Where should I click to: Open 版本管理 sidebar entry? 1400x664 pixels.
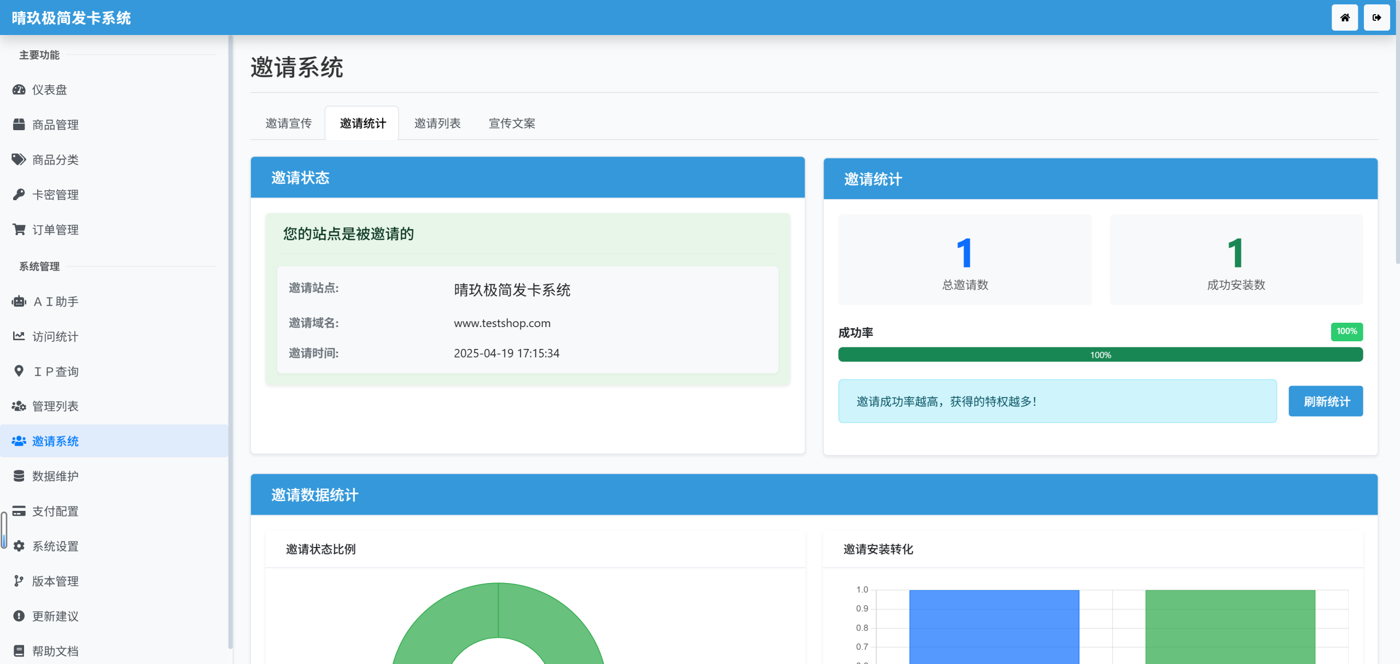114,581
